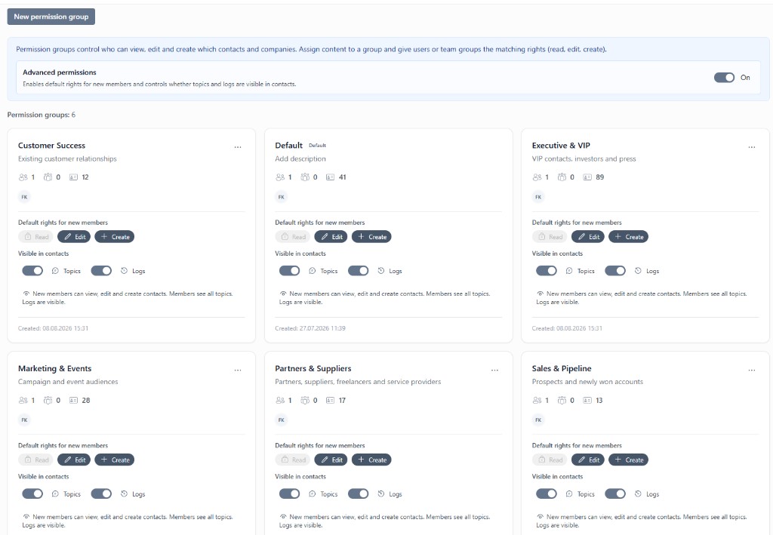Click the Marketing & Events group title
This screenshot has height=535, width=773.
(x=54, y=368)
